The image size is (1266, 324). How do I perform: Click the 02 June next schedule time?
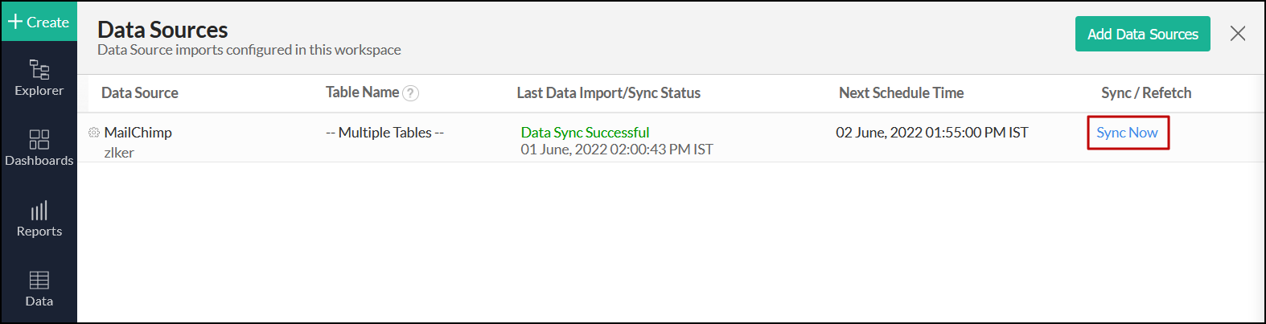click(931, 133)
